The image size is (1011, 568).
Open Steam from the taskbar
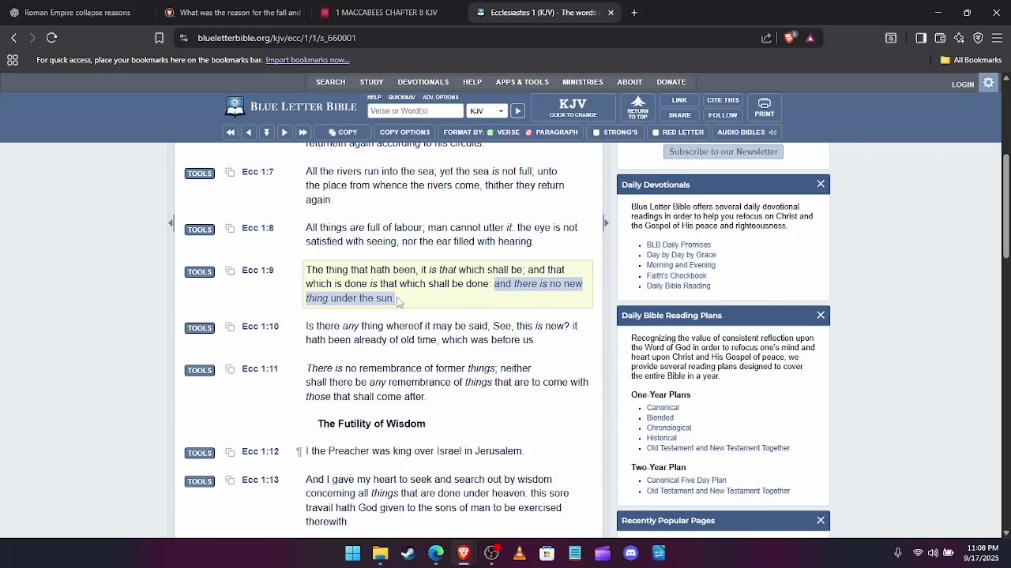pyautogui.click(x=408, y=553)
